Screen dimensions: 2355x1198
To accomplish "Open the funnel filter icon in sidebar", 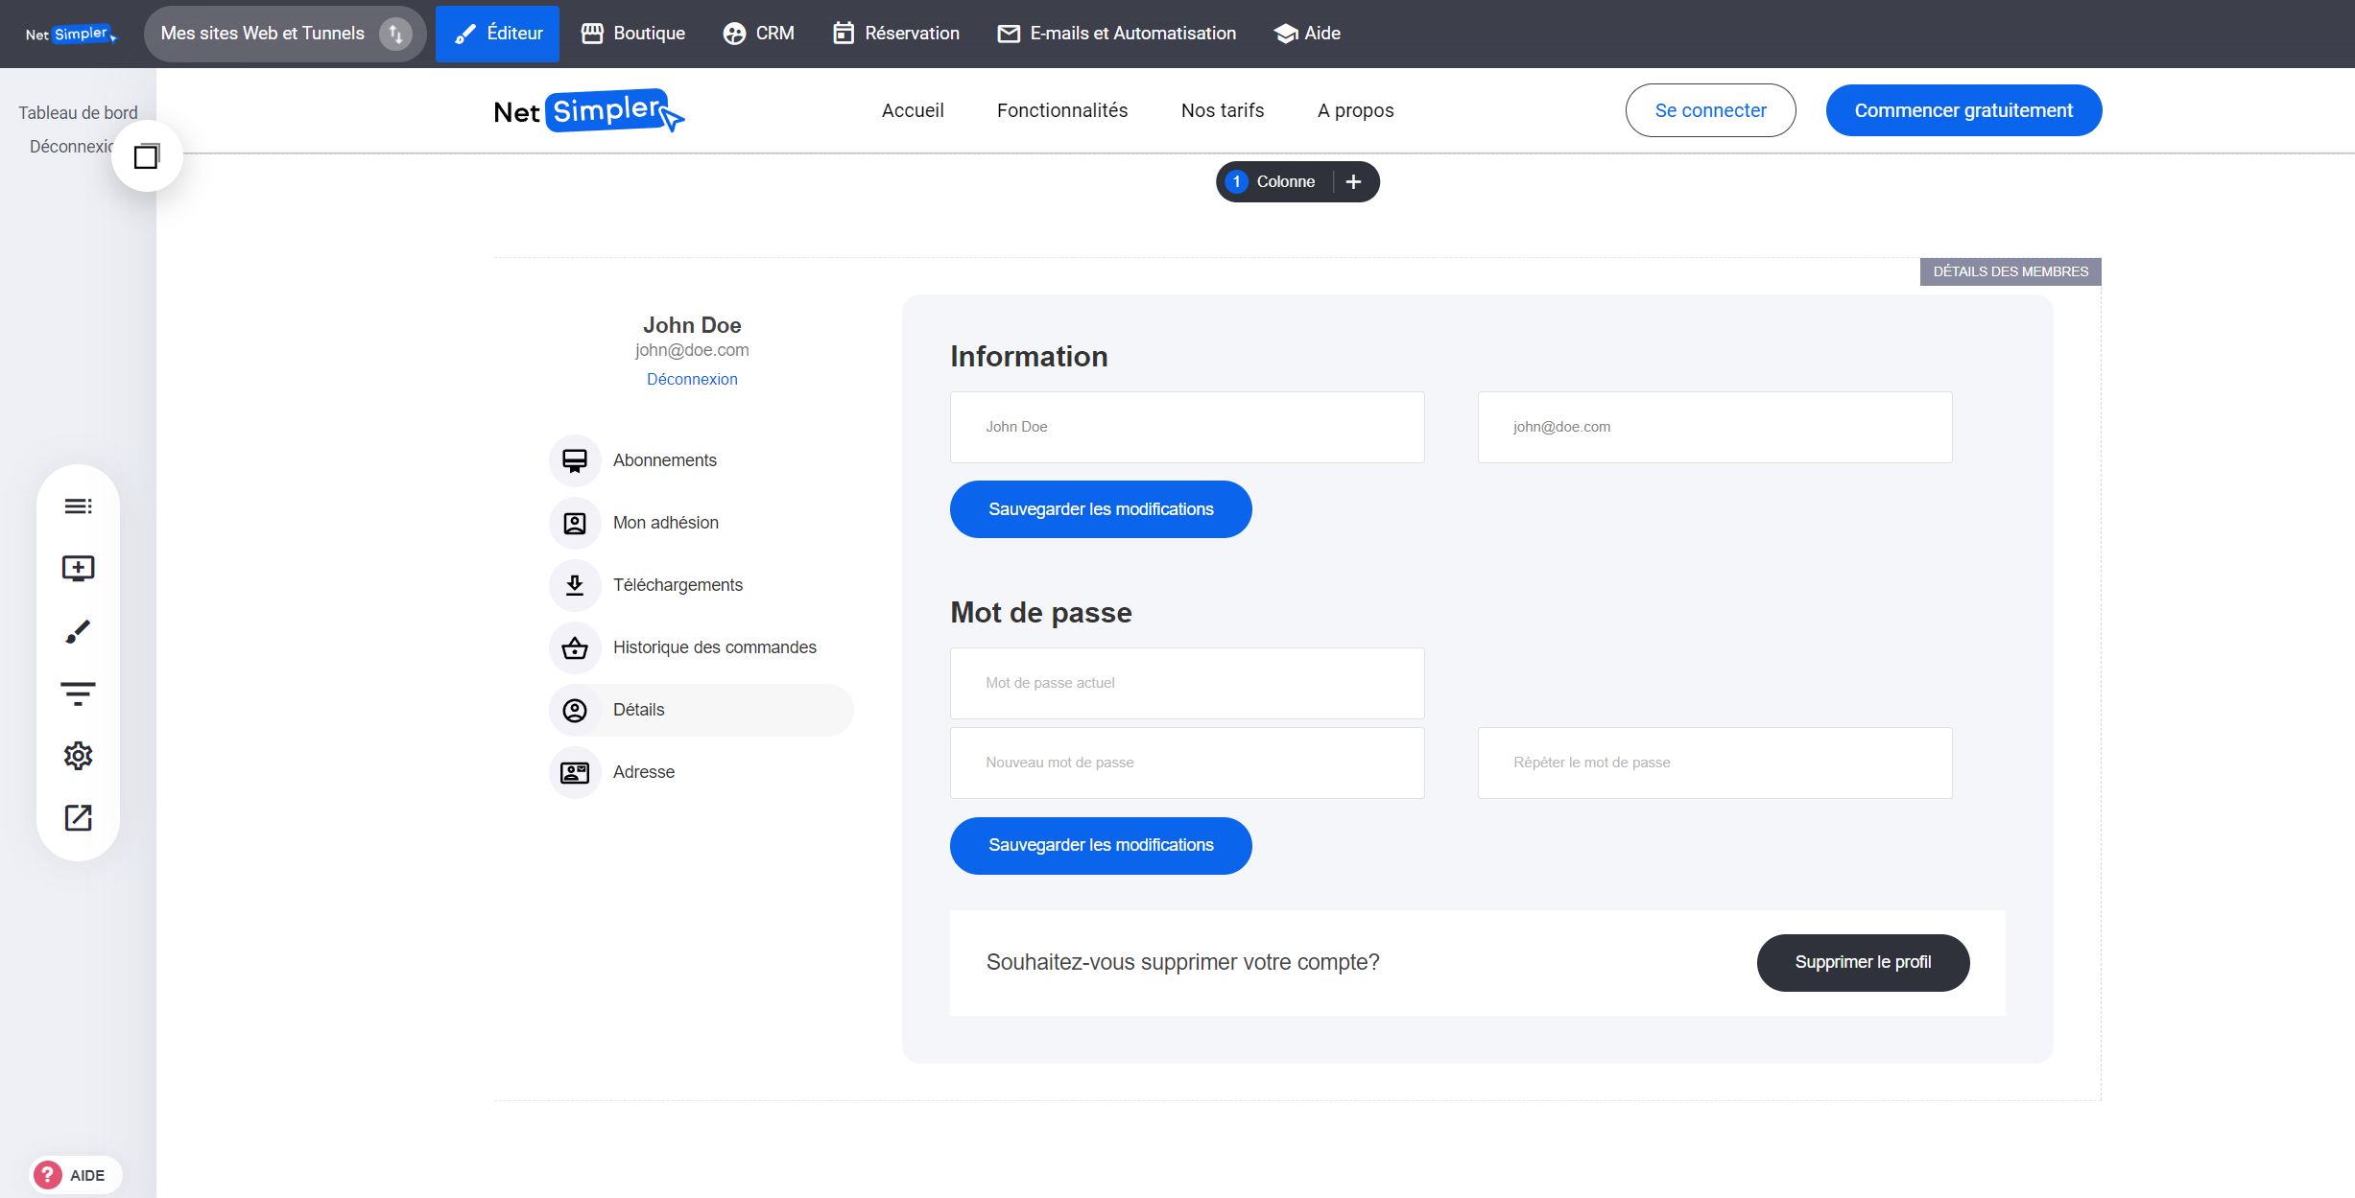I will tap(78, 693).
